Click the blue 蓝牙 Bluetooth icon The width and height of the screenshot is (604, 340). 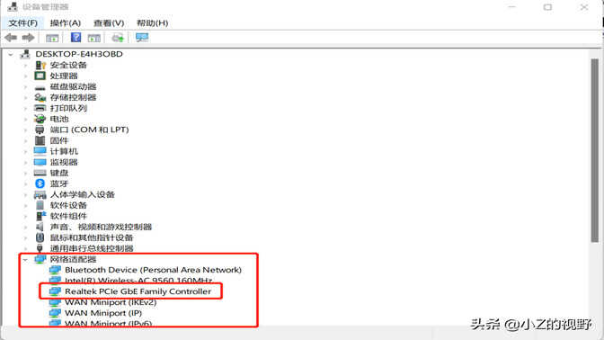(x=40, y=183)
